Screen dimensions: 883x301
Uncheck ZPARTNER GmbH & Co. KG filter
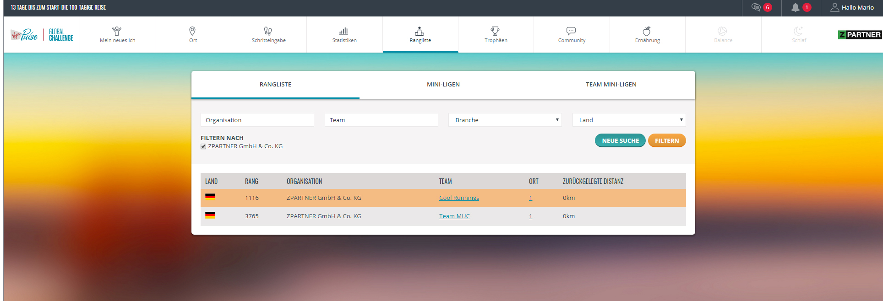coord(203,146)
